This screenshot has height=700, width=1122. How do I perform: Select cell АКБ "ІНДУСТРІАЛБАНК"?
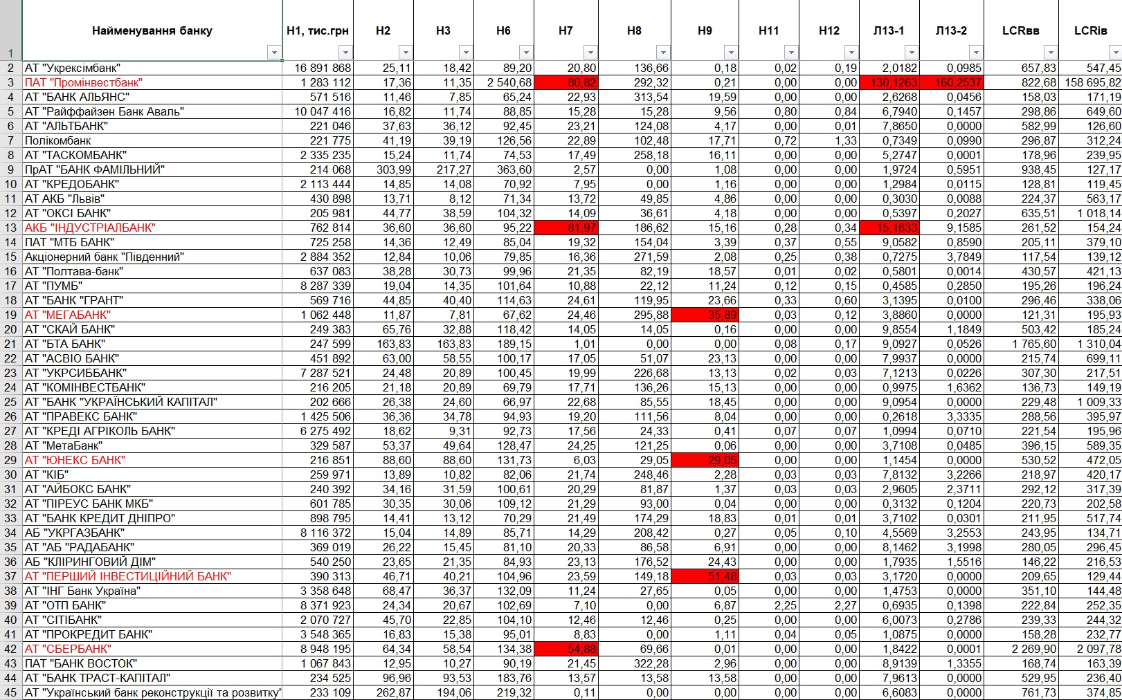[x=152, y=228]
